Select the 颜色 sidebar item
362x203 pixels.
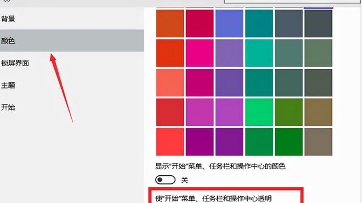[x=72, y=41]
